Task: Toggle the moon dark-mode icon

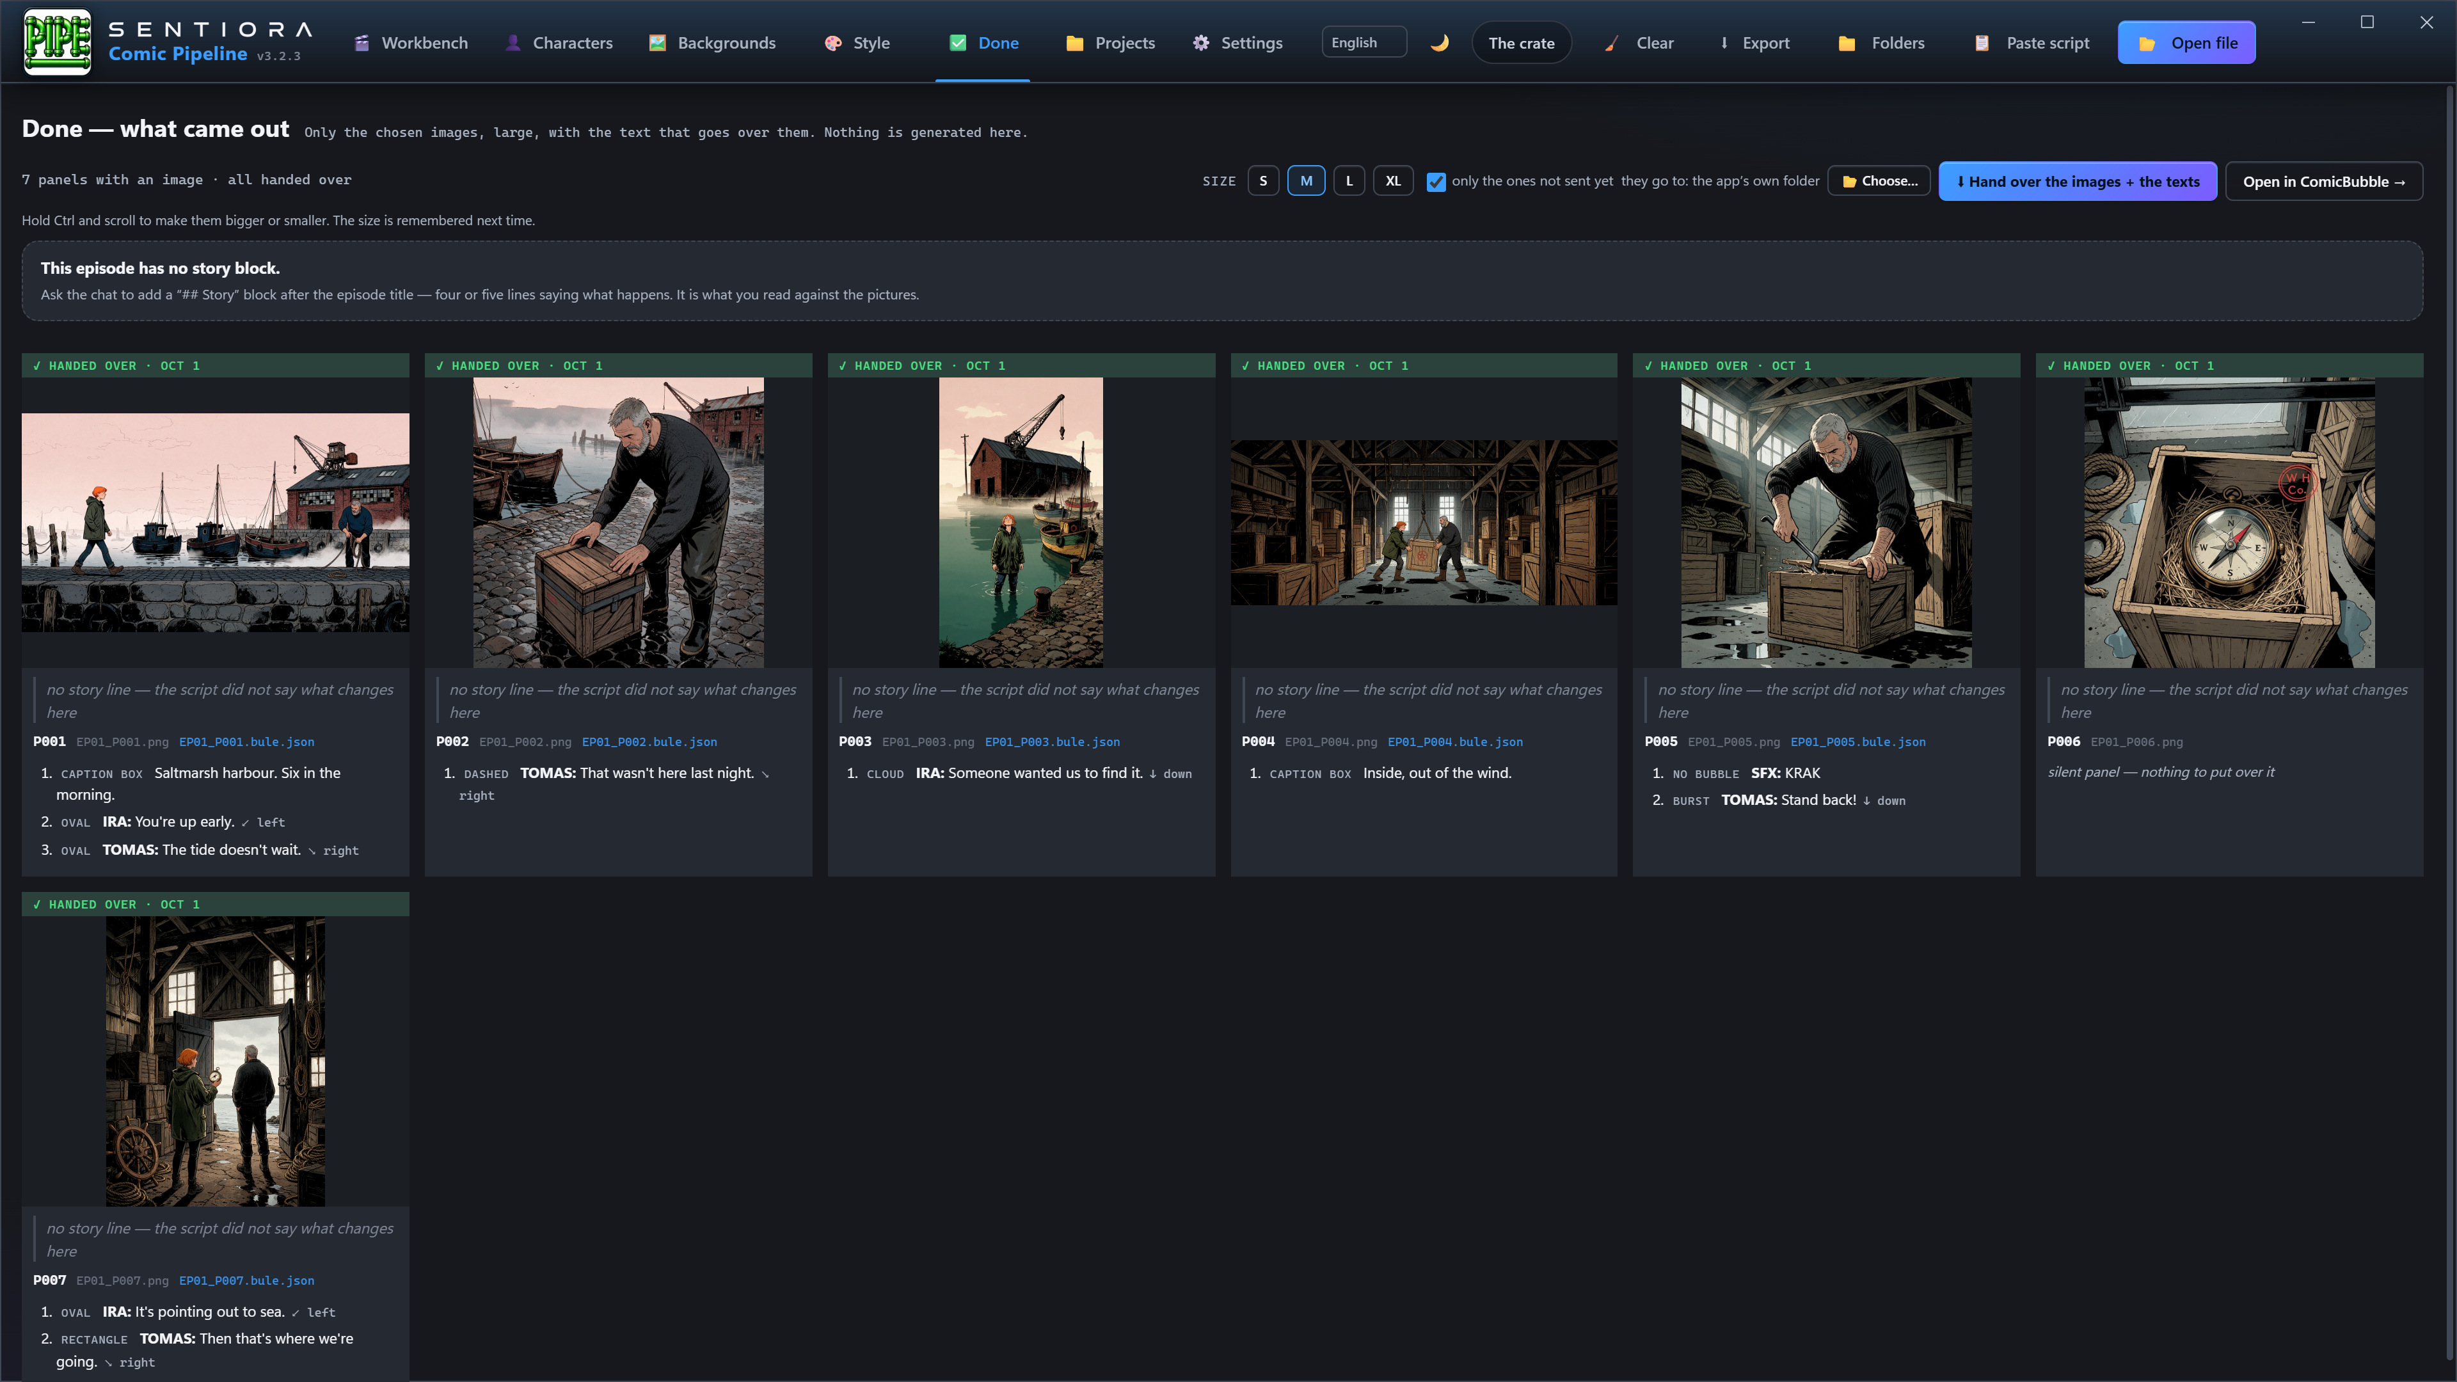Action: click(x=1439, y=43)
